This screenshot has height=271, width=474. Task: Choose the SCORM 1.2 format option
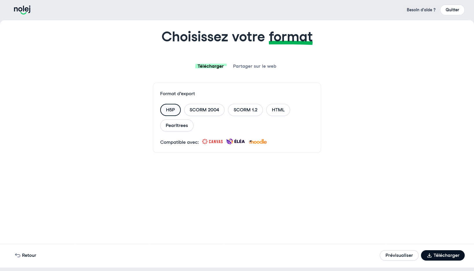[x=245, y=110]
